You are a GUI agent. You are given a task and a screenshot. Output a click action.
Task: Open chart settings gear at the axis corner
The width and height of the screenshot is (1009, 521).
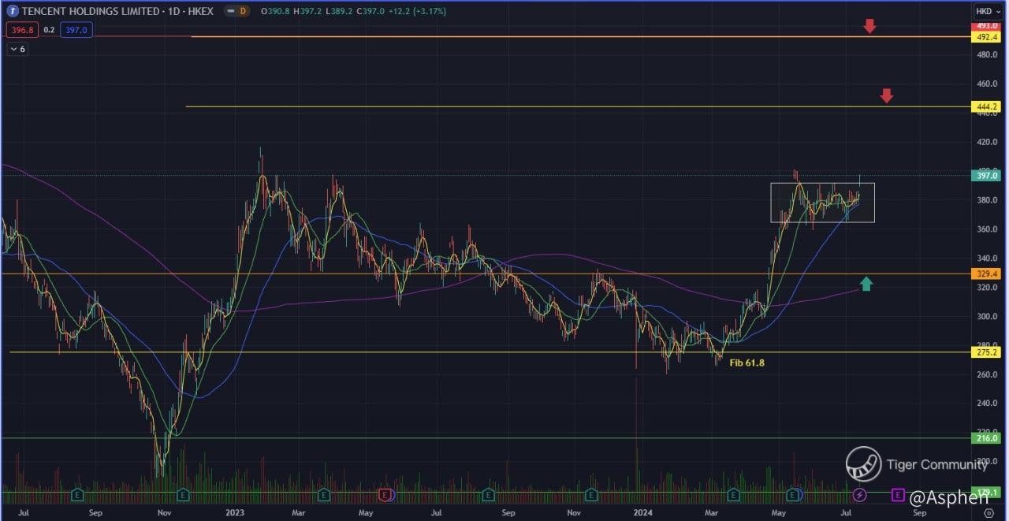[x=989, y=512]
